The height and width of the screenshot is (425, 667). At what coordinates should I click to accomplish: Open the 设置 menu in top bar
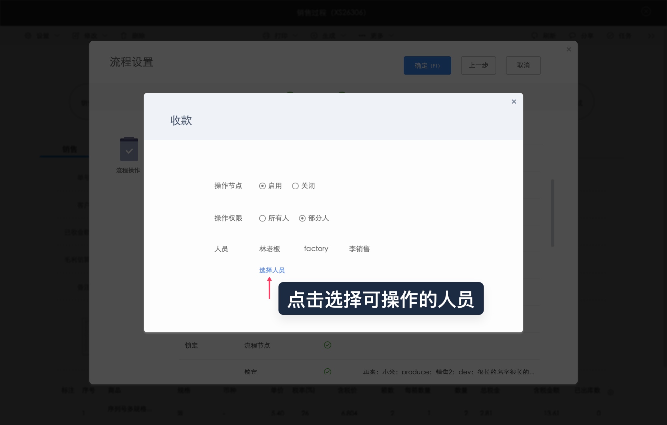[43, 36]
